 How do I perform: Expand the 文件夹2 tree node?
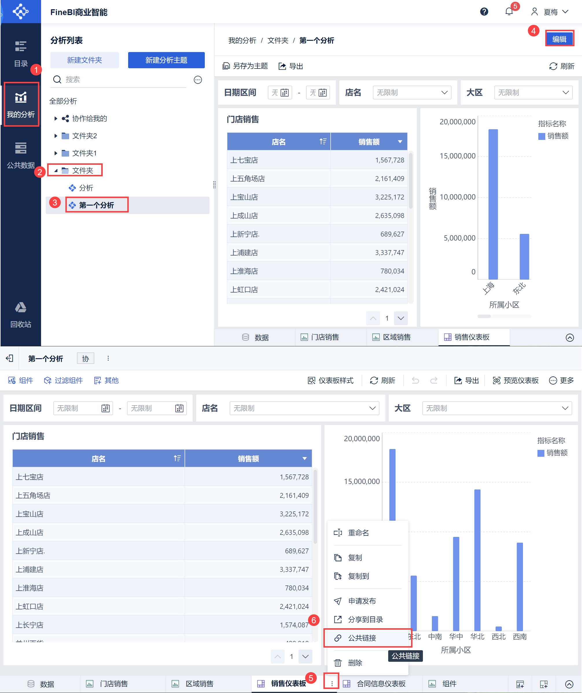[56, 136]
